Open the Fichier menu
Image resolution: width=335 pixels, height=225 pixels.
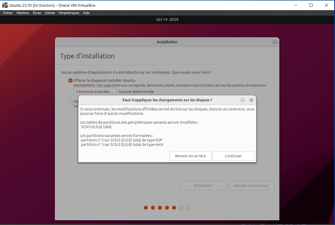pyautogui.click(x=8, y=13)
